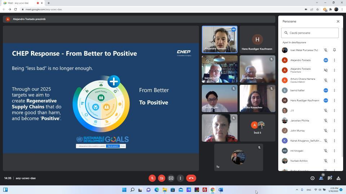
Task: Open the chat with everyone icon
Action: [330, 178]
